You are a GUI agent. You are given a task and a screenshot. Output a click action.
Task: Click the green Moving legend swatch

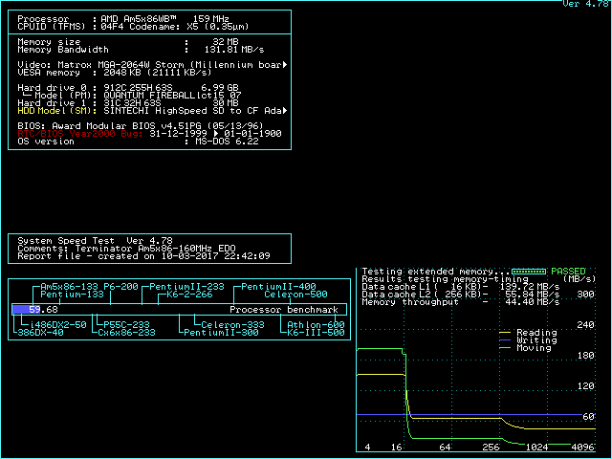tap(505, 348)
